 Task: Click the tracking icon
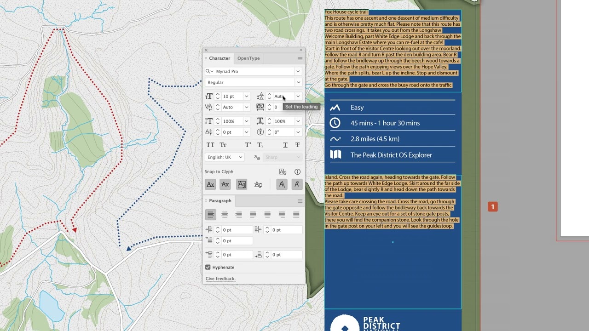[x=260, y=107]
